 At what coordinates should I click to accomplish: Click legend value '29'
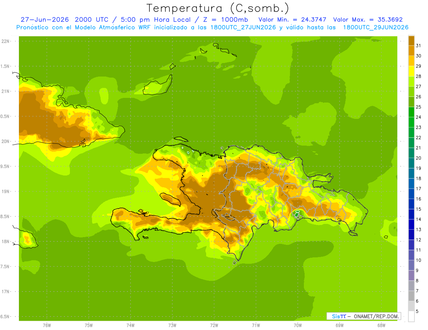(419, 66)
